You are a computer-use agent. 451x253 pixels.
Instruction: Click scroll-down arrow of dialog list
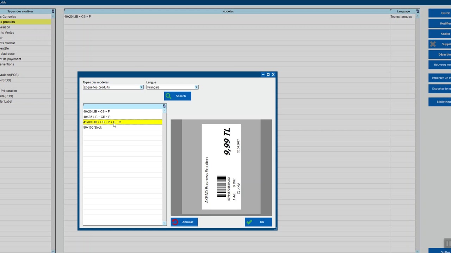click(x=164, y=223)
